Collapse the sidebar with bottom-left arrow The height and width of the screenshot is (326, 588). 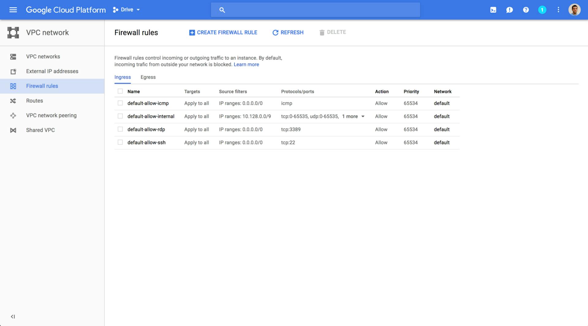tap(13, 317)
